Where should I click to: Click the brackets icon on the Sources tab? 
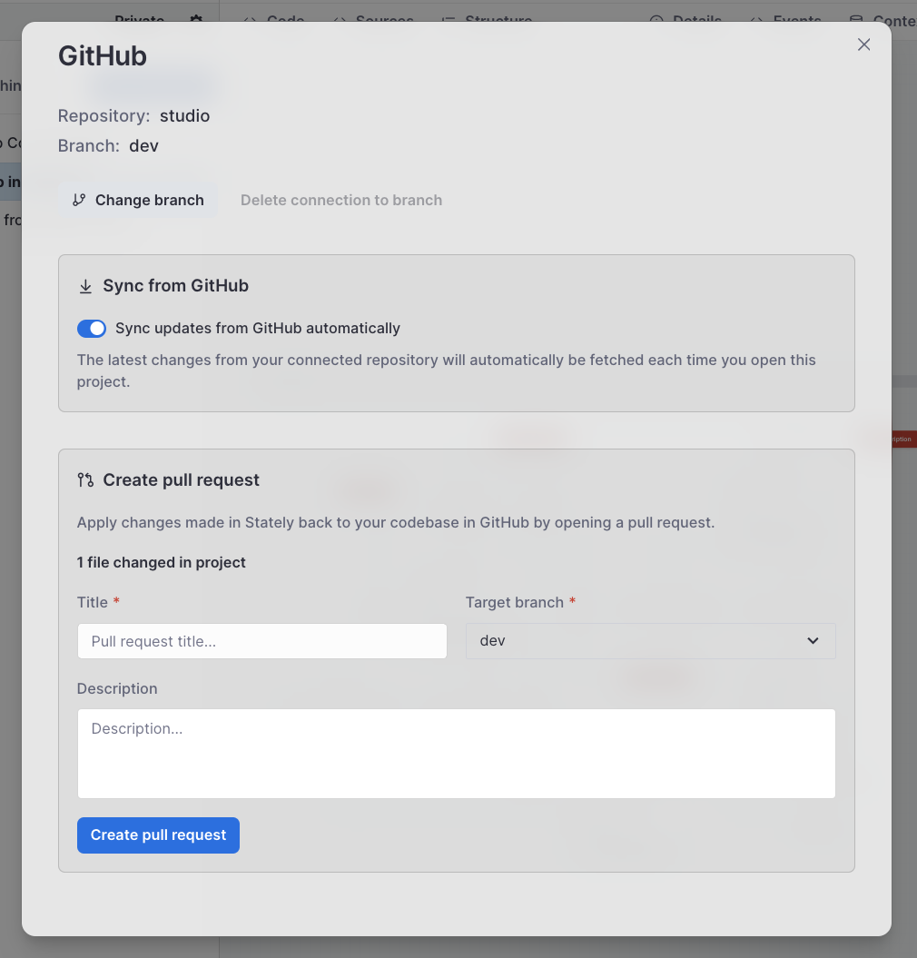pos(340,20)
